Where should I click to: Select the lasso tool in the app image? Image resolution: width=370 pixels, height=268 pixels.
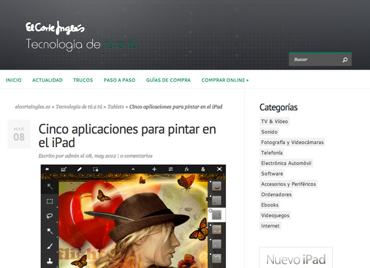click(50, 216)
